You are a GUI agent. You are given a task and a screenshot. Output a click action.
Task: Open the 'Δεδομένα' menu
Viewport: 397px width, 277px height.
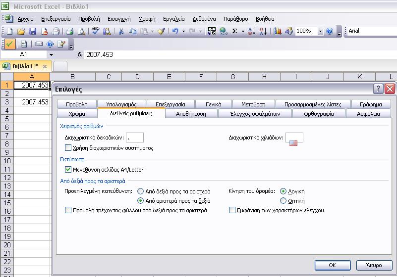204,19
